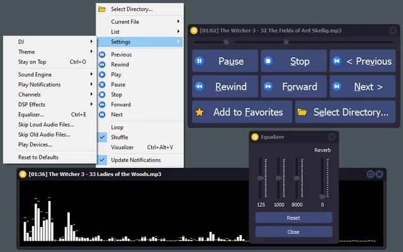
Task: Click the orange icon in Equalizer title bar
Action: tap(254, 136)
